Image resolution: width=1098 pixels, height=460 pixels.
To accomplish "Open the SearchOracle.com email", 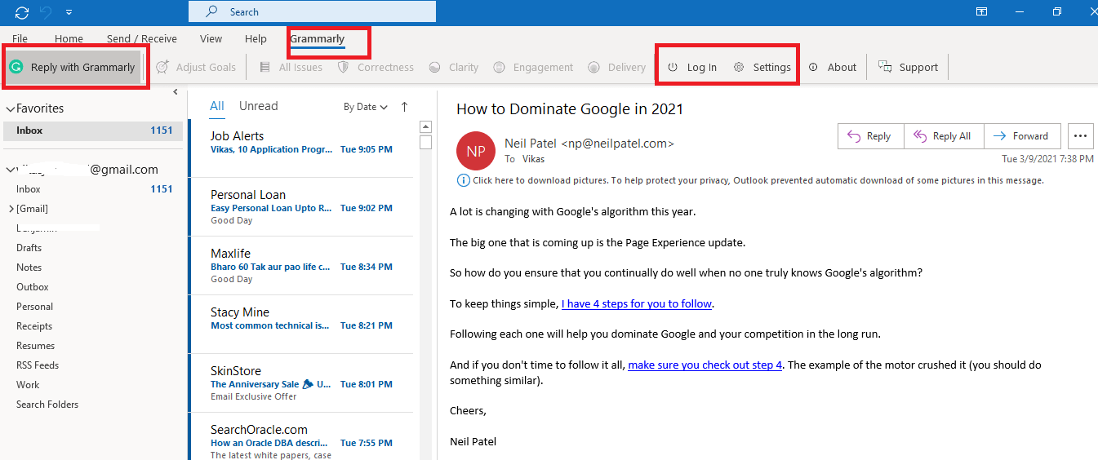I will tap(301, 436).
